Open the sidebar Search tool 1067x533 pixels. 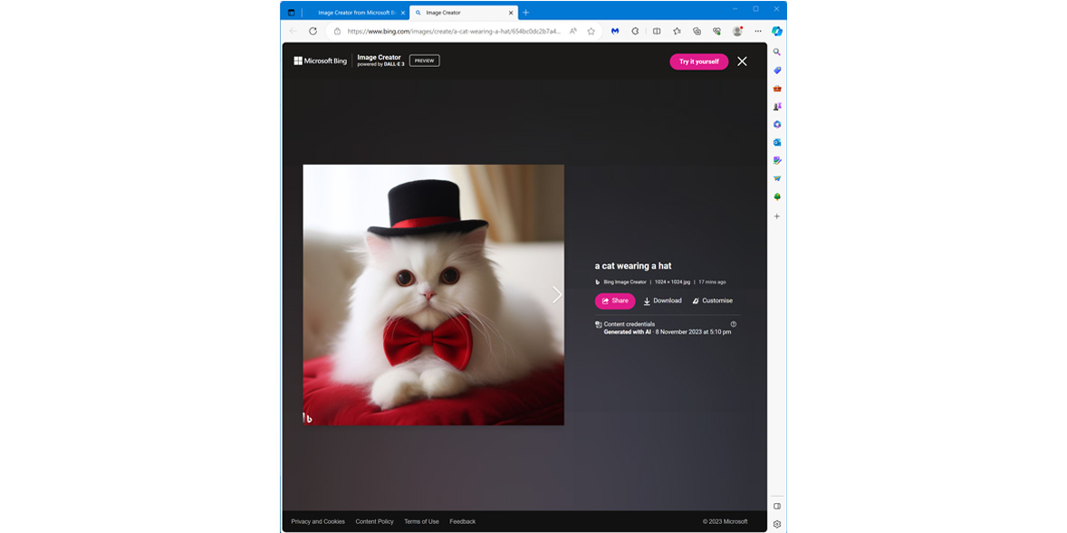tap(777, 52)
